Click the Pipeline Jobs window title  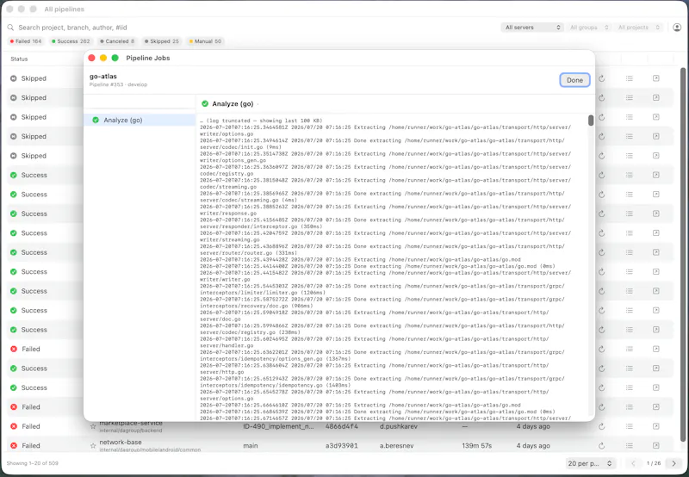[x=147, y=58]
